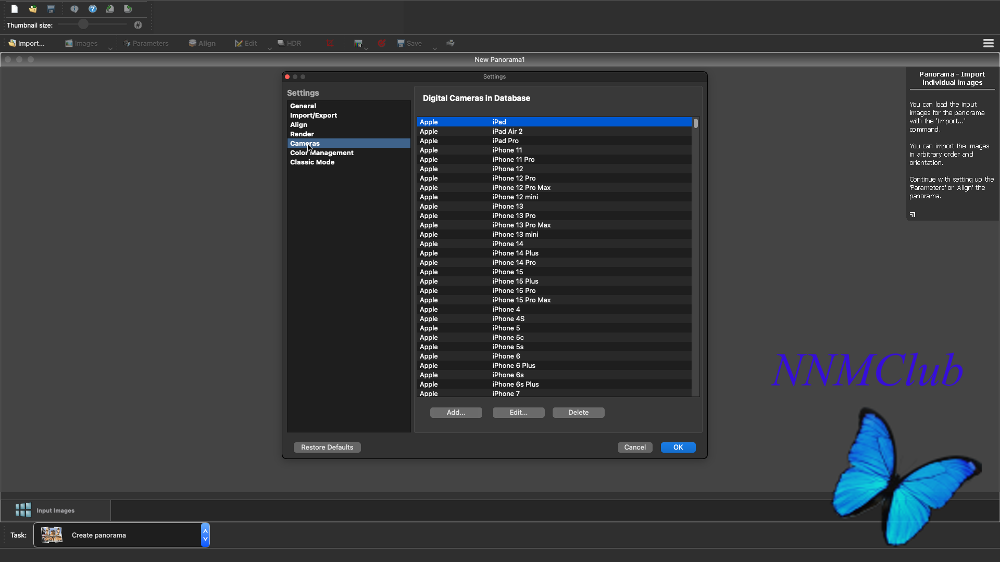
Task: Select Cameras settings category
Action: (348, 143)
